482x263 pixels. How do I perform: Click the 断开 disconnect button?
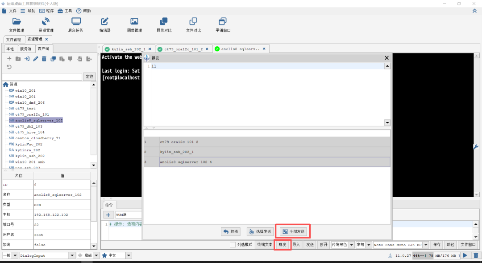[324, 245]
